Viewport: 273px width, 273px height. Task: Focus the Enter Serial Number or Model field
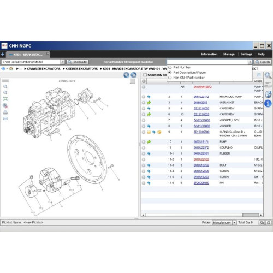pyautogui.click(x=31, y=62)
